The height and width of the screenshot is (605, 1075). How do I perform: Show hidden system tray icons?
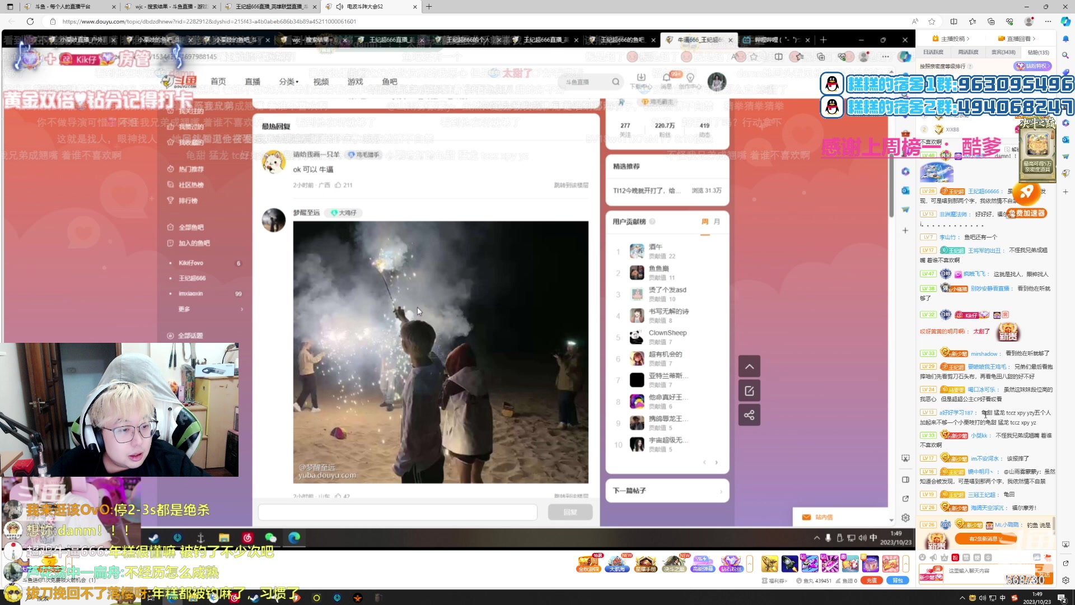pos(962,598)
